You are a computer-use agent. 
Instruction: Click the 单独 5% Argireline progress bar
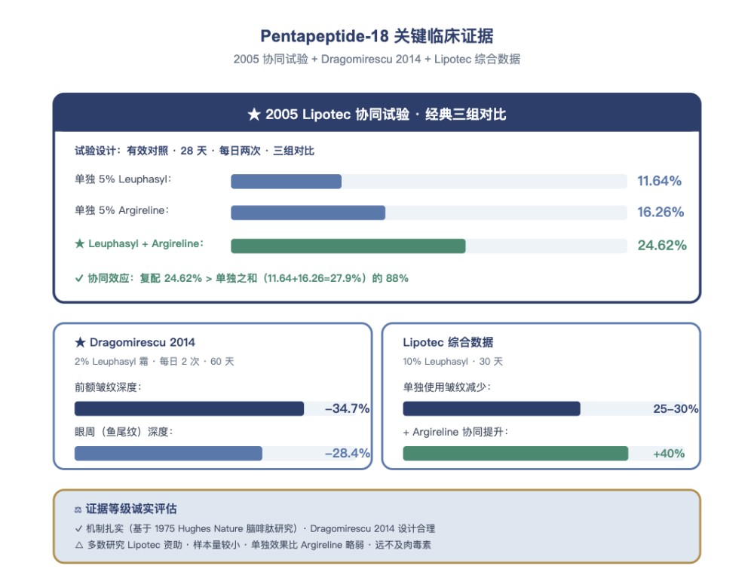coord(429,213)
